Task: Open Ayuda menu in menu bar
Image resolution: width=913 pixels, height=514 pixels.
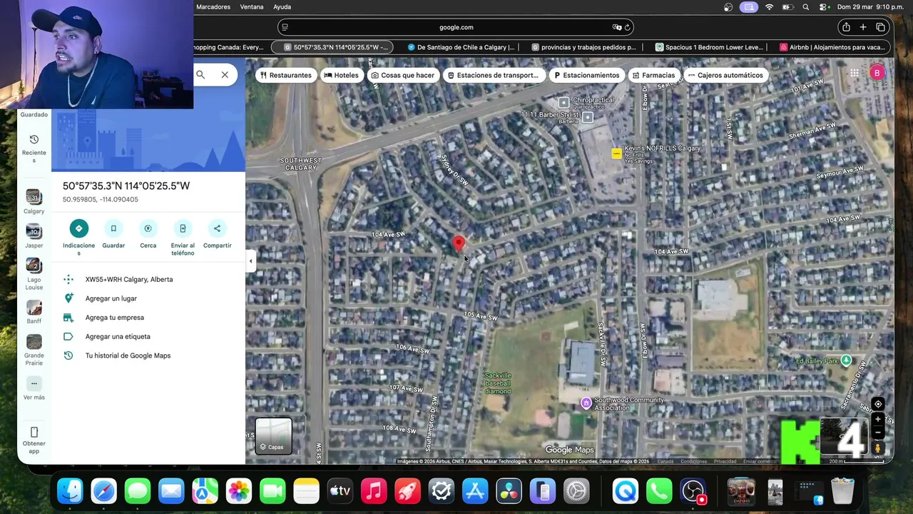Action: [x=282, y=7]
